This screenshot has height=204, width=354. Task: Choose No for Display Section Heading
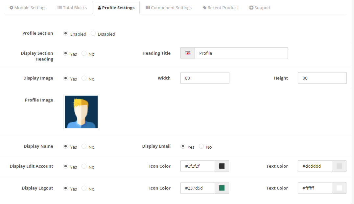coord(84,53)
